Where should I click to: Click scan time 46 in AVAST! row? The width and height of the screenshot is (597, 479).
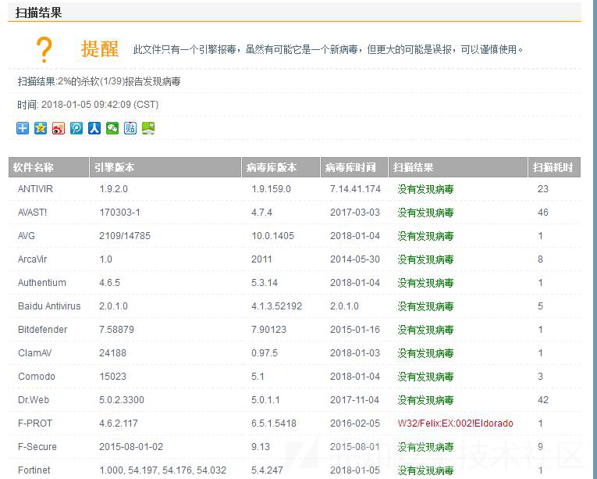[543, 213]
